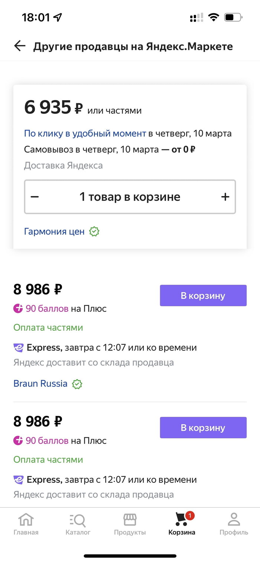Add first Braun Russia offer to cart

(x=203, y=296)
